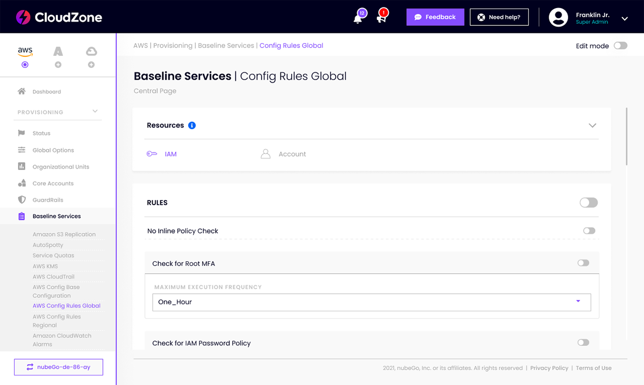Click the Account person icon
The image size is (644, 385).
tap(265, 154)
